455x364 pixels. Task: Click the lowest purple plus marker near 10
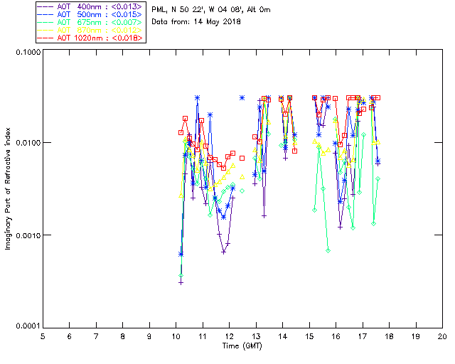click(181, 283)
